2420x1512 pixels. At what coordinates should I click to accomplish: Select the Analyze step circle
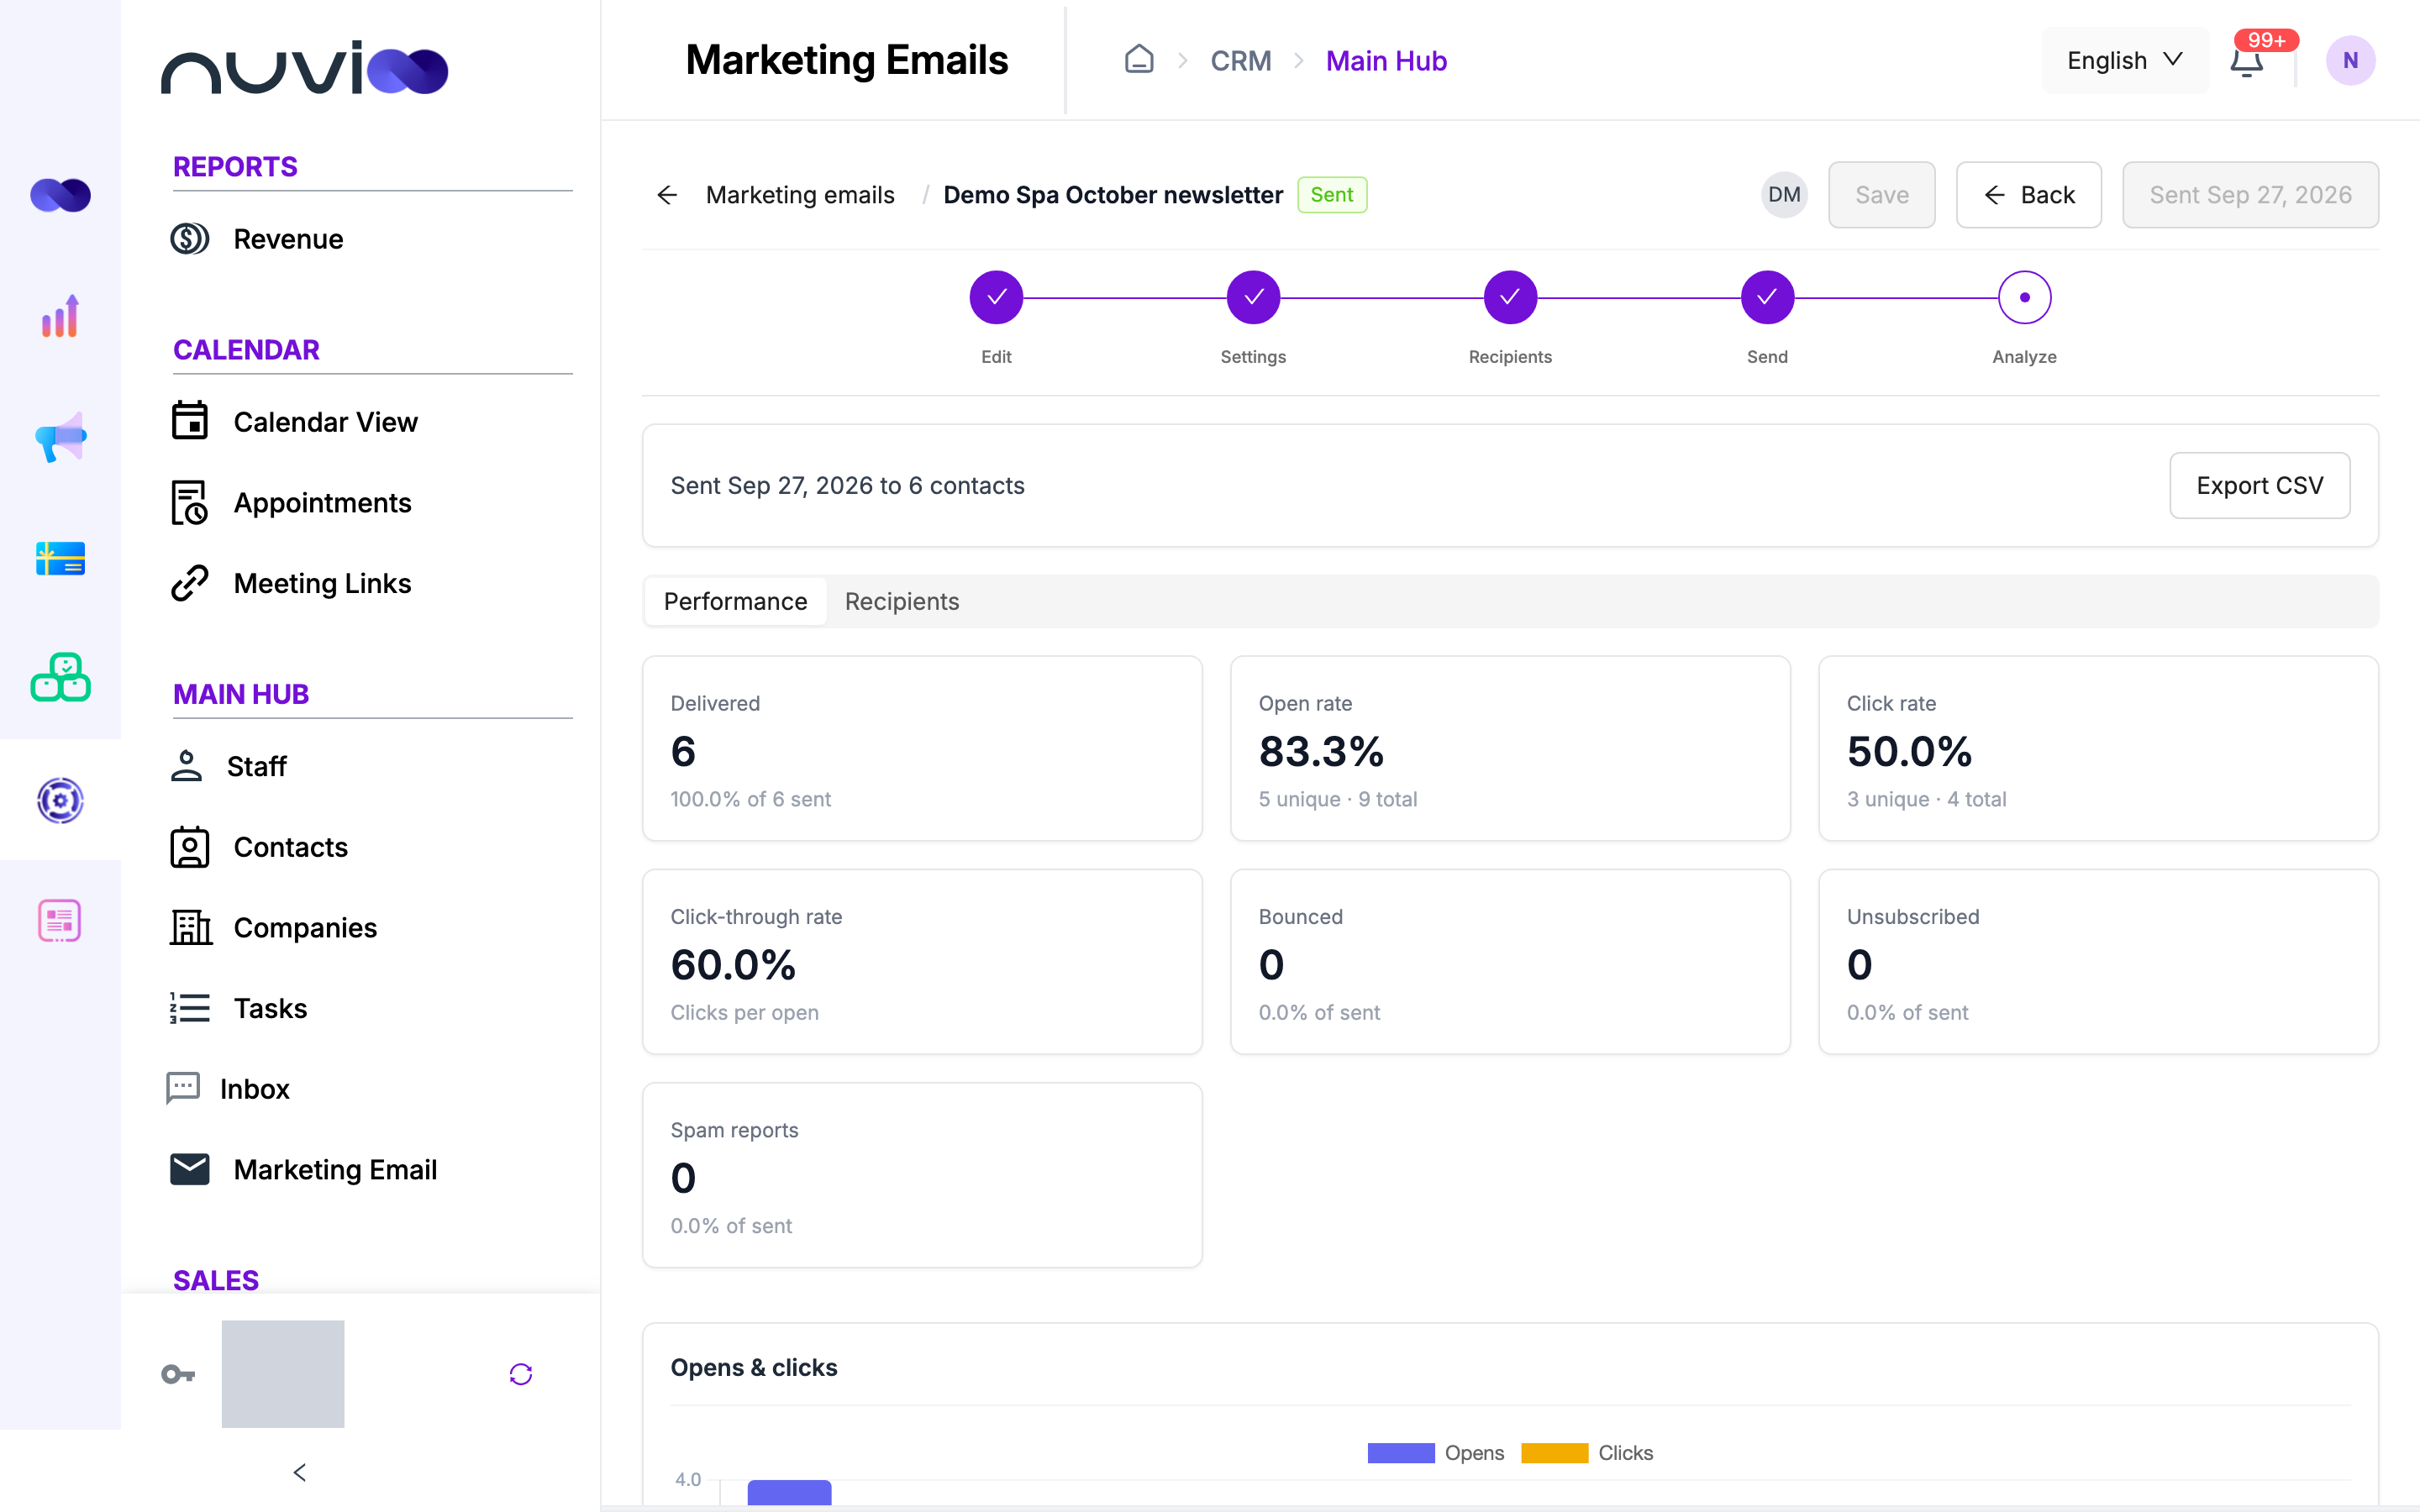click(x=2024, y=297)
